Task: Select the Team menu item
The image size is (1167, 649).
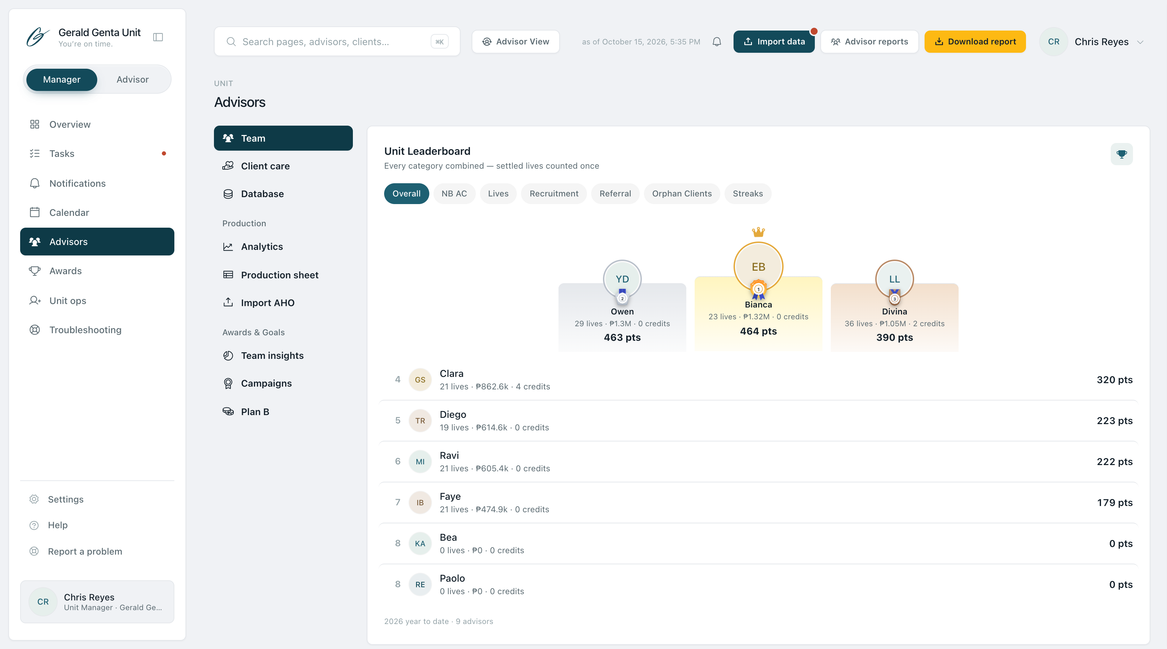Action: click(283, 138)
